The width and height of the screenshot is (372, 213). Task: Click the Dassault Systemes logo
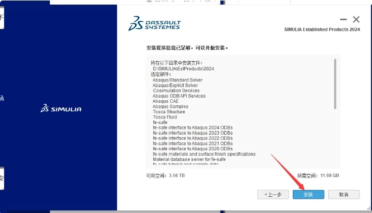pos(154,23)
